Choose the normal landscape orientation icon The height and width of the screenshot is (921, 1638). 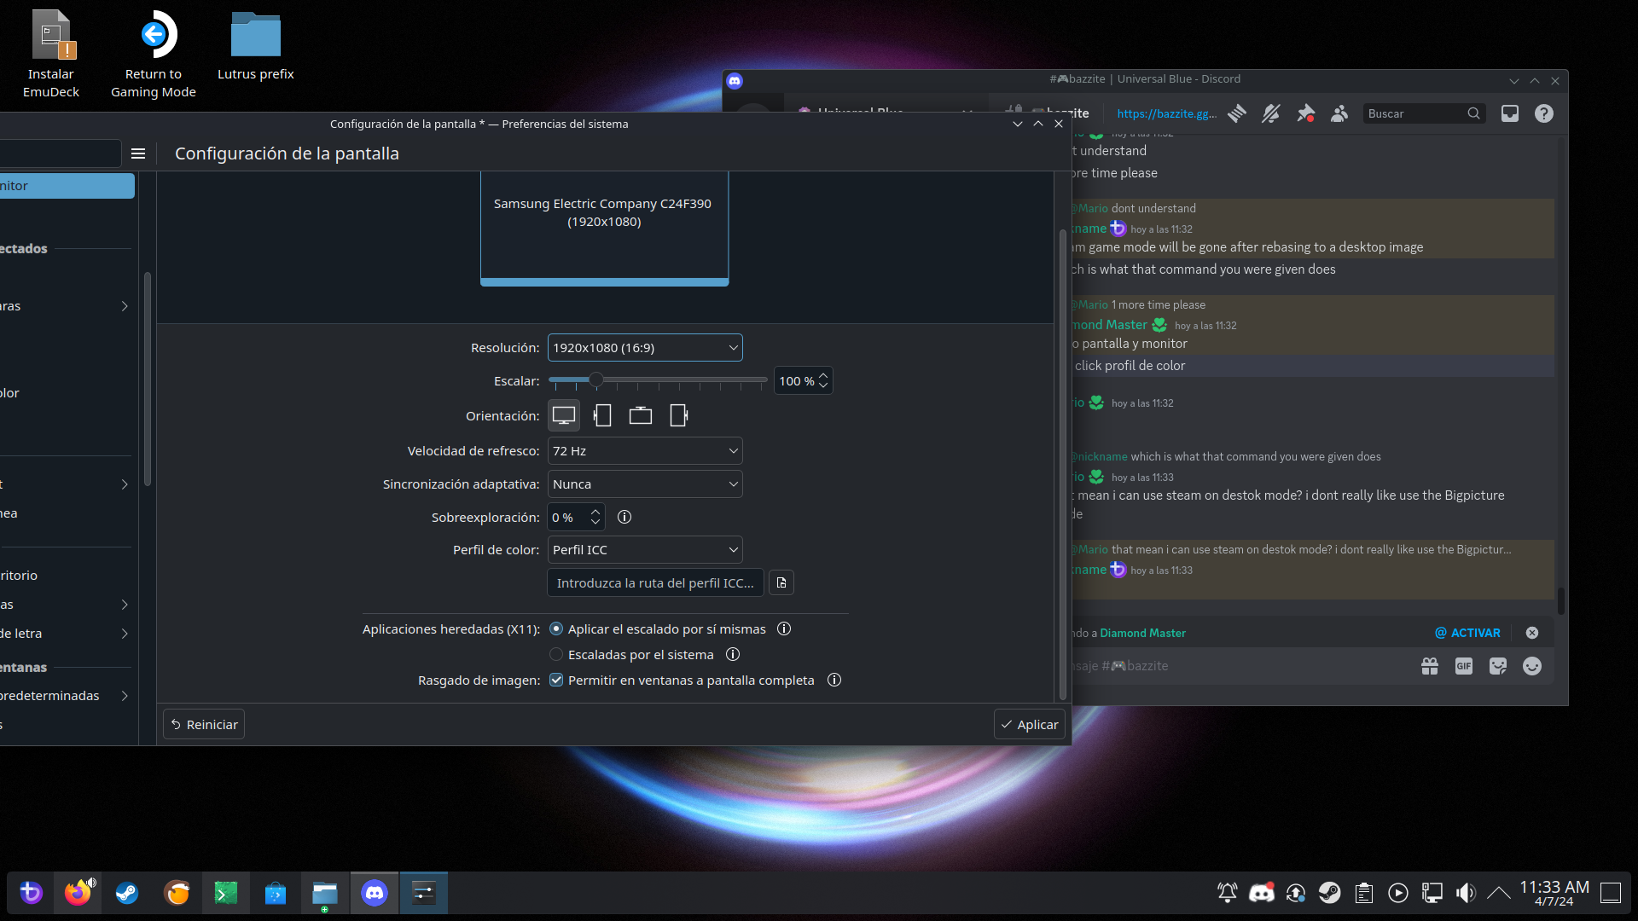[564, 415]
